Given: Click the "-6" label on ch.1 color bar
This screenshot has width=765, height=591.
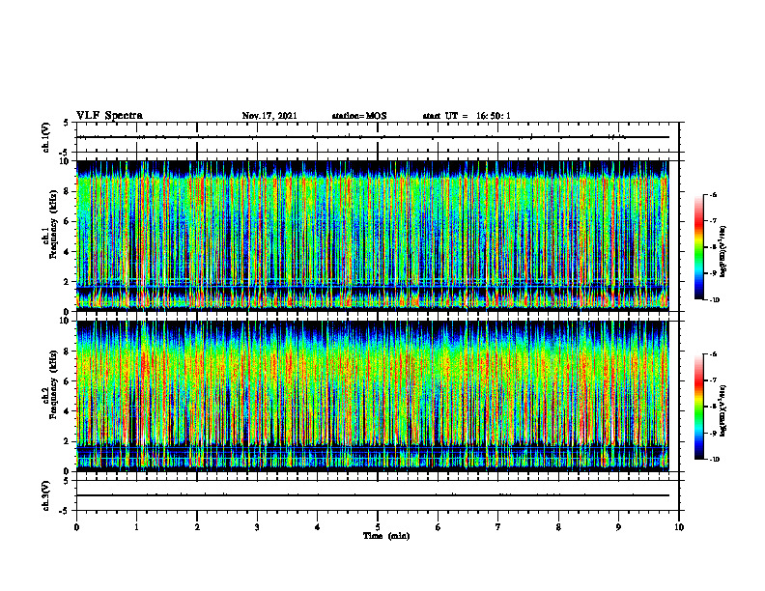Looking at the screenshot, I should click(713, 194).
